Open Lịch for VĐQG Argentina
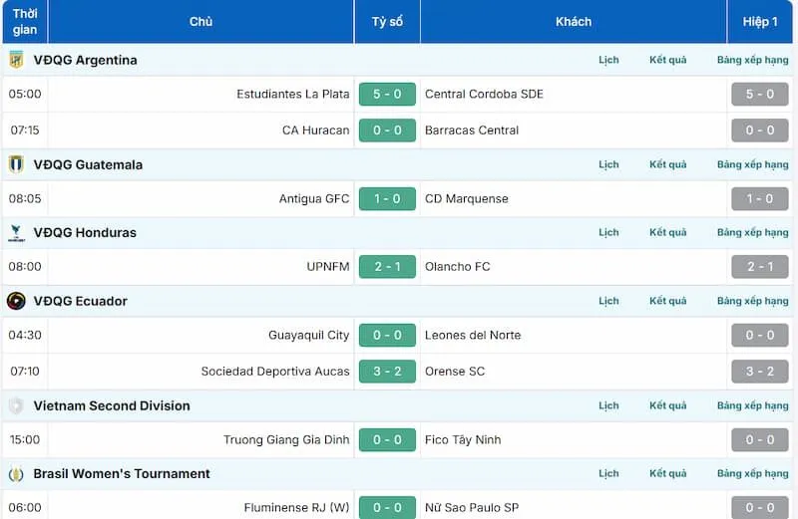The width and height of the screenshot is (798, 519). pos(608,60)
